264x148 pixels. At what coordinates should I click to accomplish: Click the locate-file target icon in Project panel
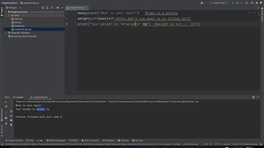point(43,8)
